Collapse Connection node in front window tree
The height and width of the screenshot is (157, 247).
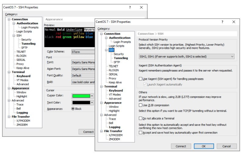pyautogui.click(x=101, y=34)
